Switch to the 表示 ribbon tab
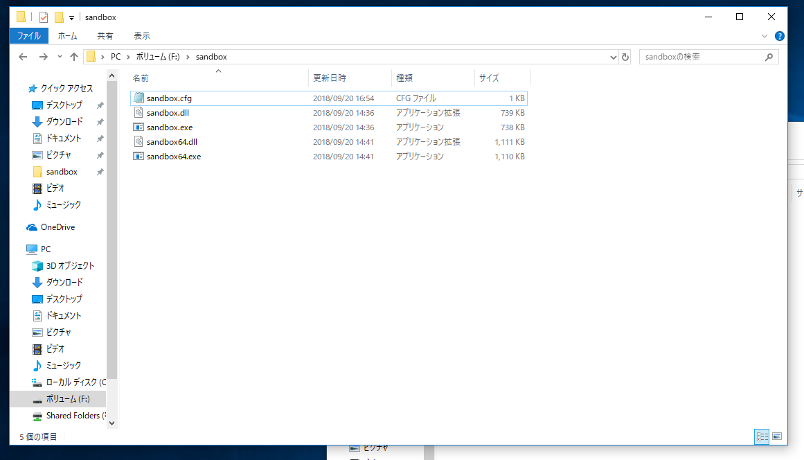Image resolution: width=804 pixels, height=460 pixels. click(141, 36)
